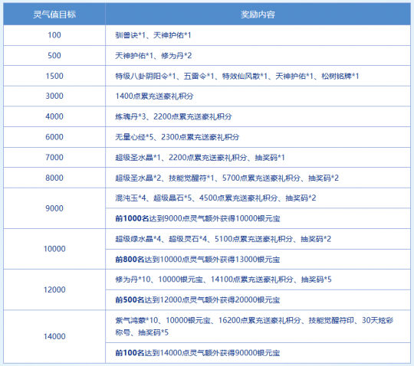The height and width of the screenshot is (366, 414).
Task: Select the 8000 row reward text
Action: tap(227, 178)
